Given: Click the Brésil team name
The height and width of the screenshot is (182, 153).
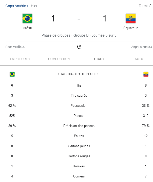Looking at the screenshot, I should tap(27, 28).
